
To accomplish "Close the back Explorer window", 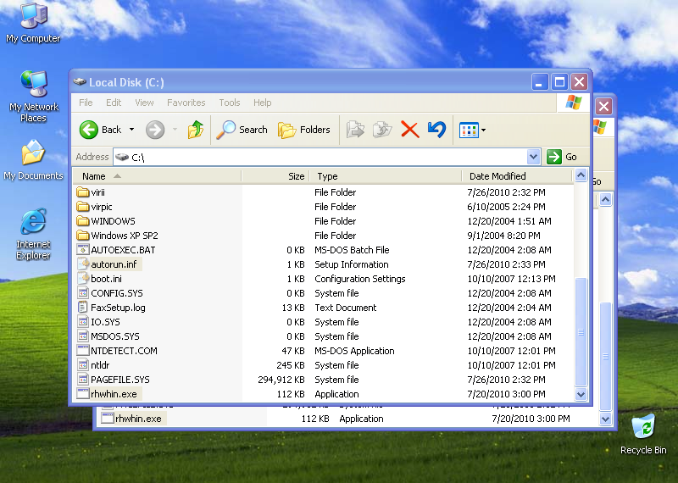I will [604, 106].
